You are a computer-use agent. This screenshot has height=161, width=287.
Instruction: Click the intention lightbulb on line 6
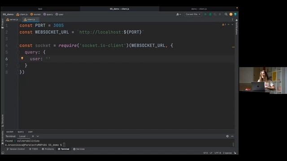click(22, 59)
